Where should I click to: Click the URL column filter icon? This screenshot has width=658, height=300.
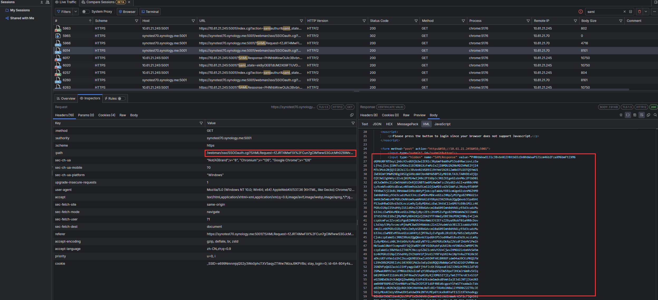(301, 21)
